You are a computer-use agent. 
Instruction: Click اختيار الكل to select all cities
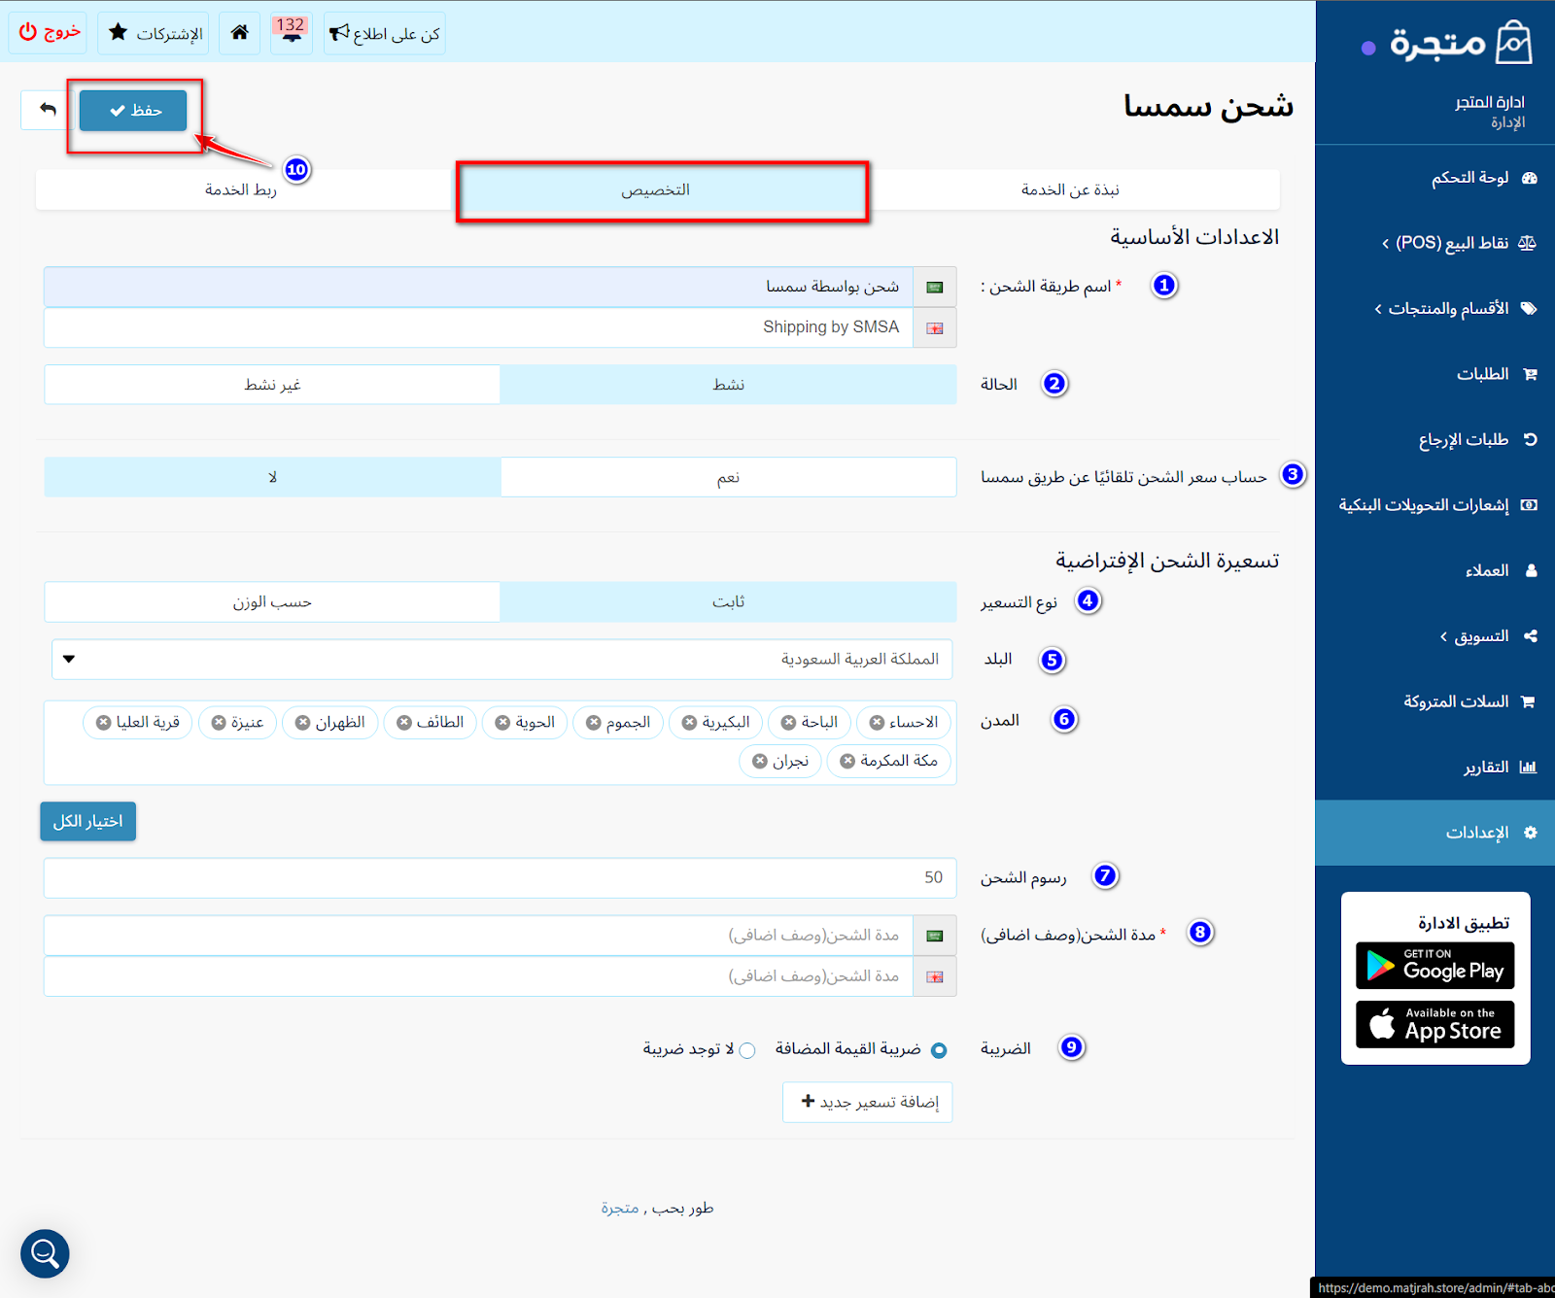click(x=87, y=822)
